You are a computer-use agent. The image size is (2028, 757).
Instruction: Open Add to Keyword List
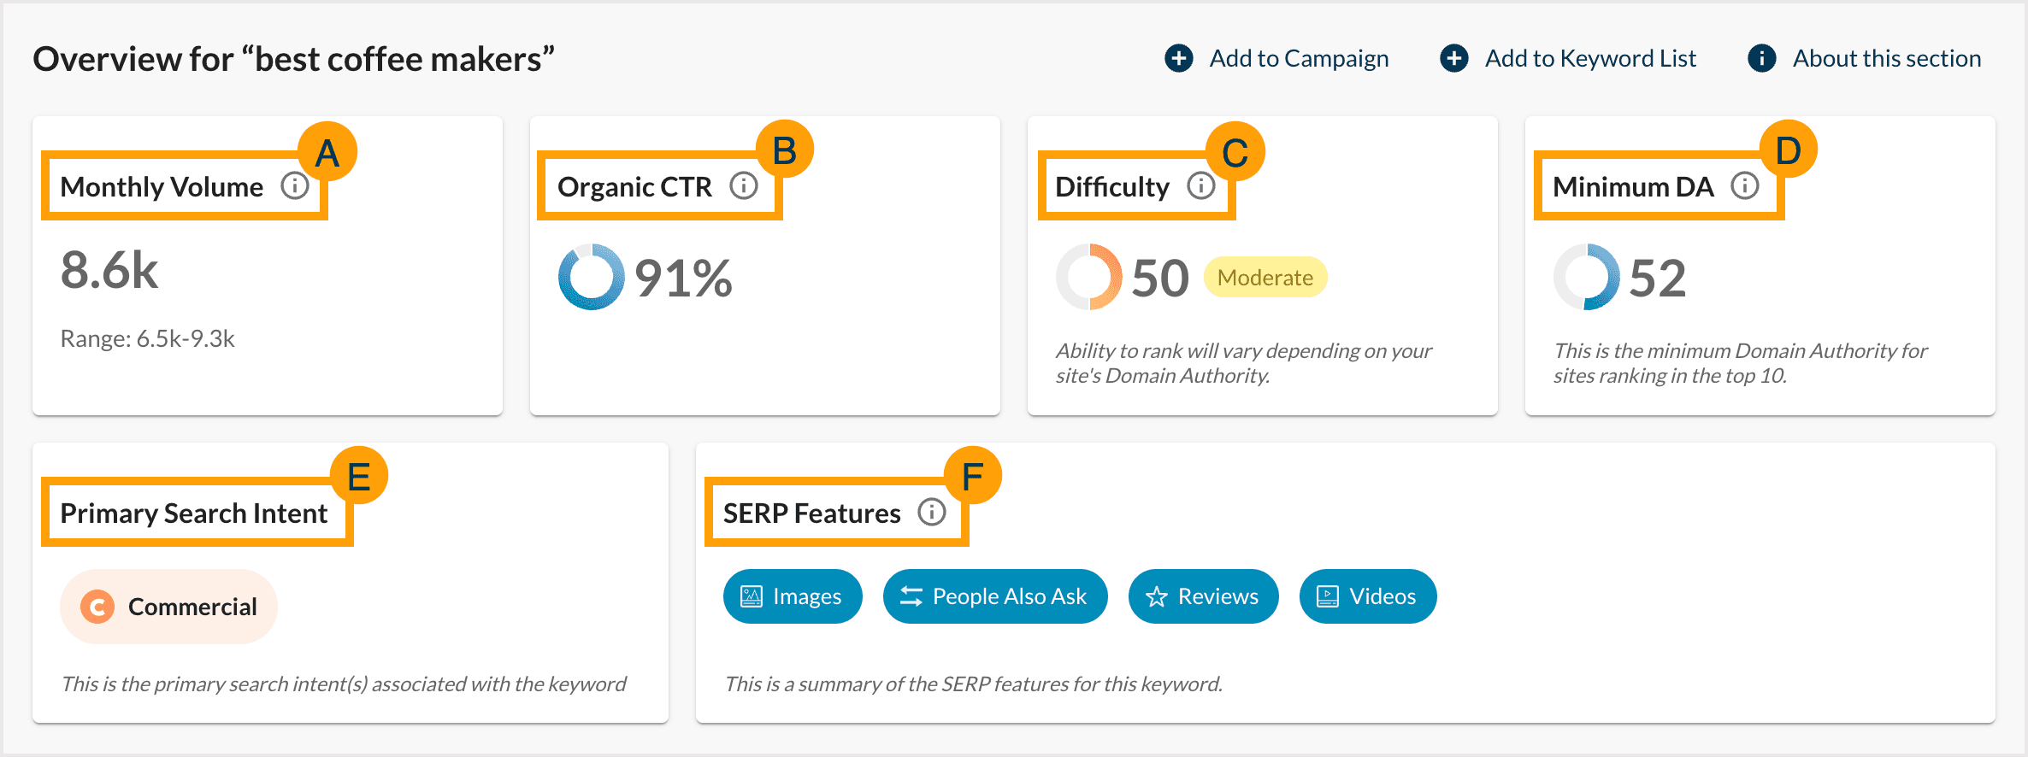coord(1590,58)
